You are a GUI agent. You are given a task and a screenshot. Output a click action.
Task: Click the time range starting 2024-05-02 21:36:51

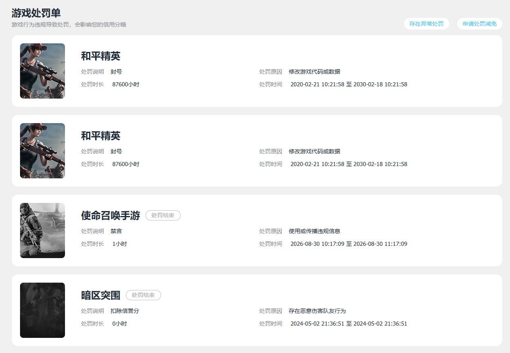click(x=349, y=324)
